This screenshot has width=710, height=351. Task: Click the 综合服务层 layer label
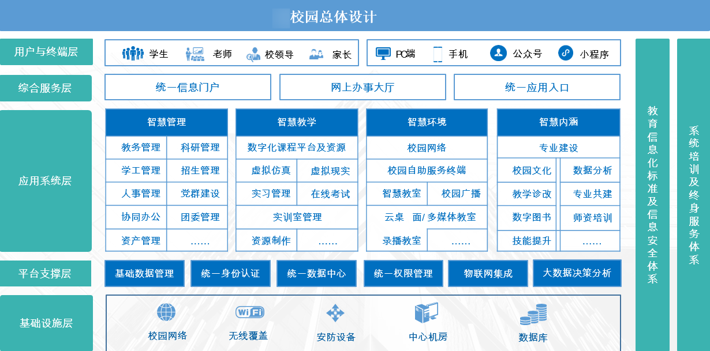click(46, 88)
